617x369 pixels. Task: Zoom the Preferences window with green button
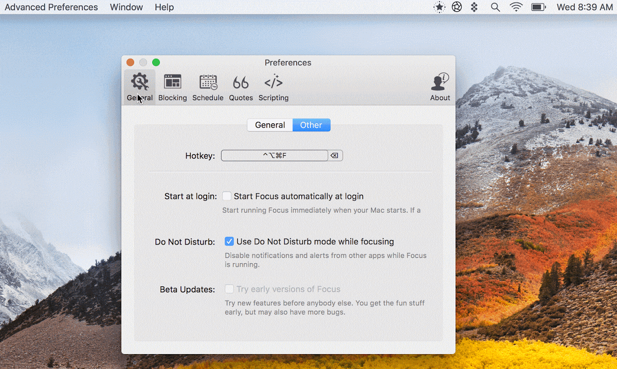(156, 62)
